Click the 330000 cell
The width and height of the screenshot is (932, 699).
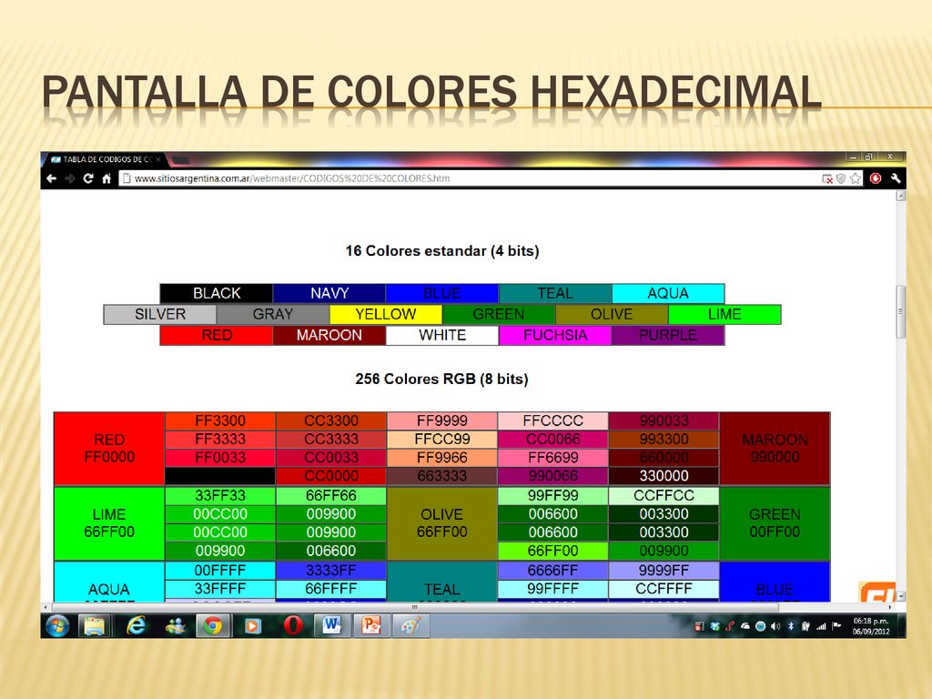coord(664,475)
